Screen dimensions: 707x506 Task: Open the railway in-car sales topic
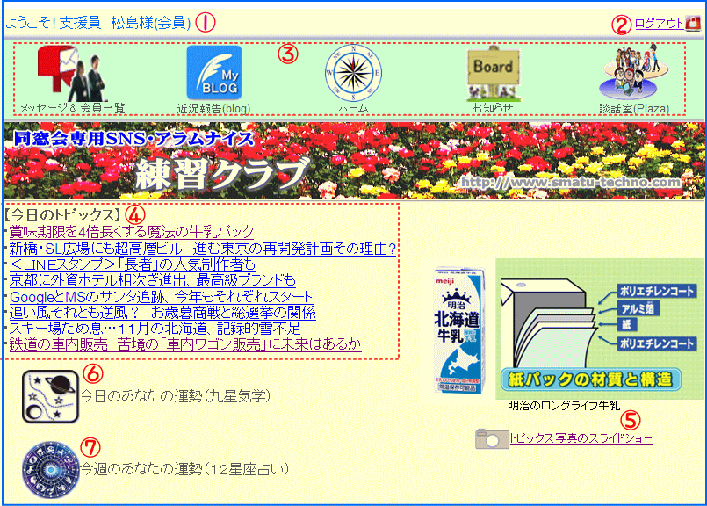pos(185,344)
